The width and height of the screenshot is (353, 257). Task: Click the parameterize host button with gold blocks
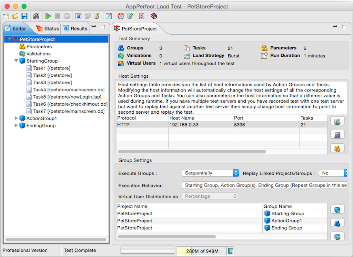pos(337,148)
